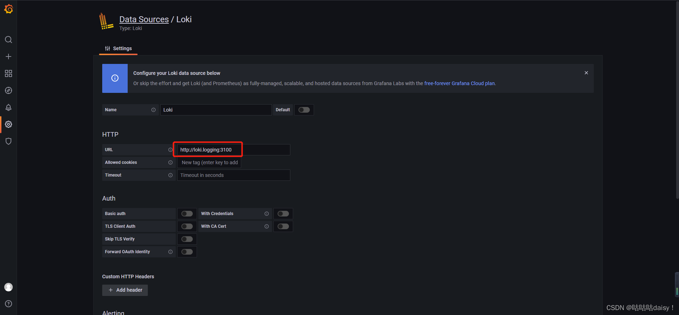The image size is (679, 315).
Task: Switch to the Settings tab
Action: pyautogui.click(x=118, y=48)
